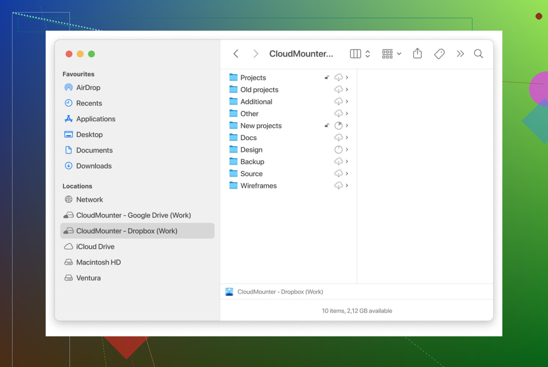
Task: Click the Share toolbar icon
Action: point(417,53)
